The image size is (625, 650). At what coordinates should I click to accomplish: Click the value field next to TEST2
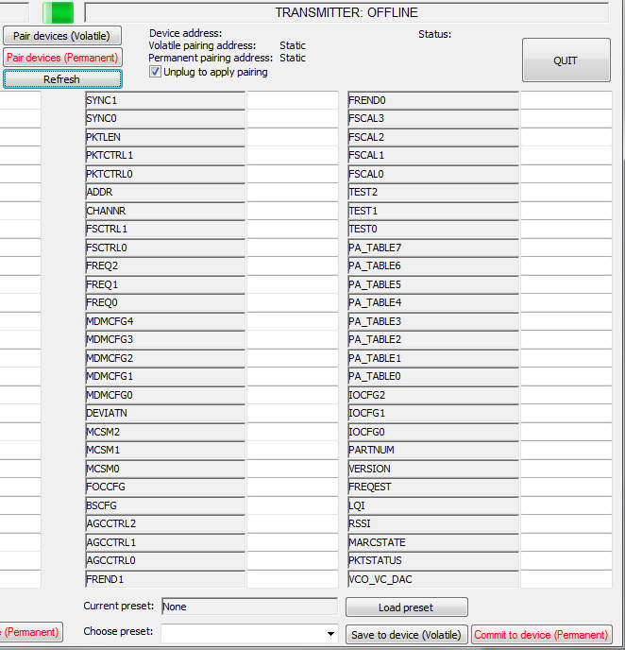tap(566, 193)
